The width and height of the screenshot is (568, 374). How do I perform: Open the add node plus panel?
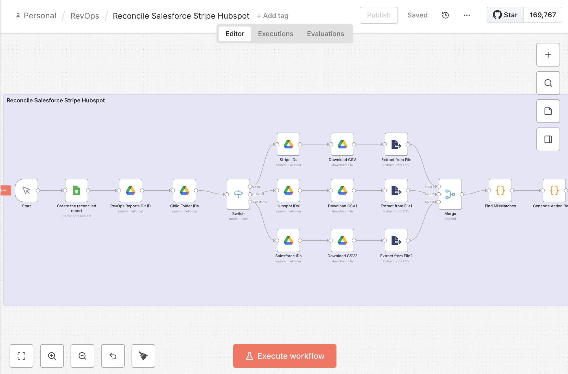[x=548, y=55]
